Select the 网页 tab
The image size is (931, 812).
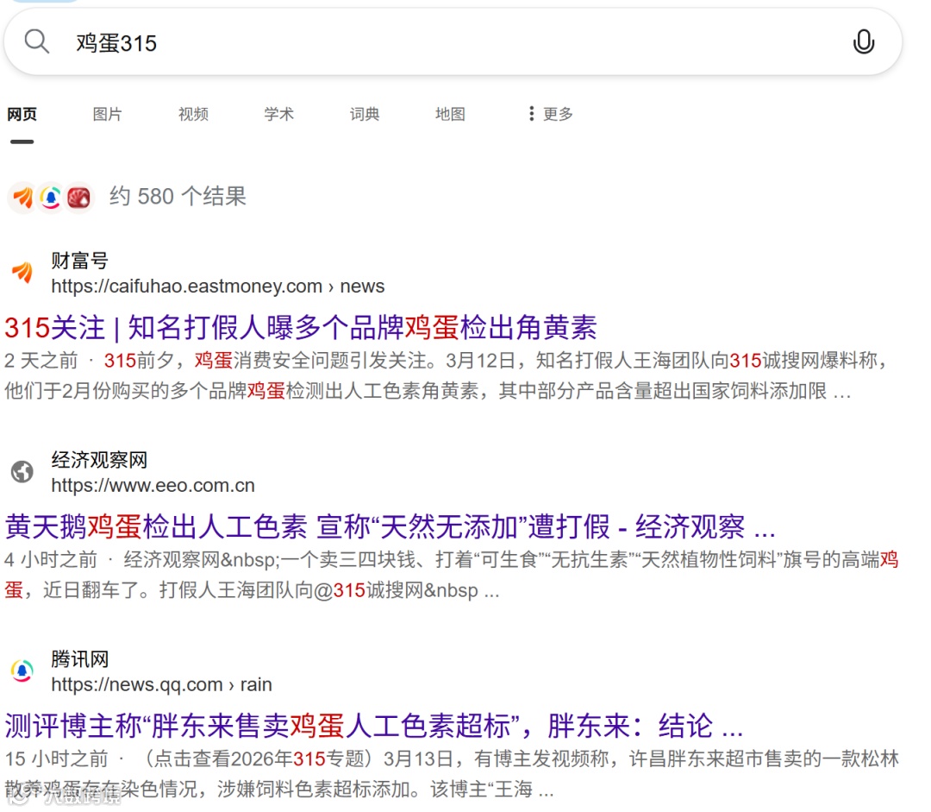pyautogui.click(x=22, y=114)
